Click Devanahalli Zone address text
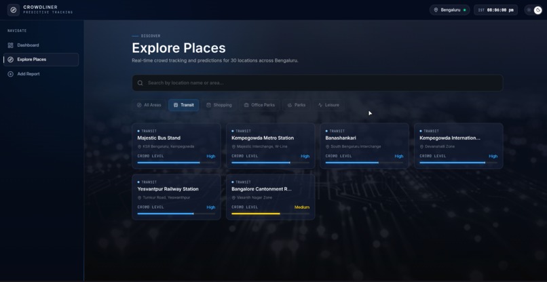The width and height of the screenshot is (547, 282). click(440, 146)
